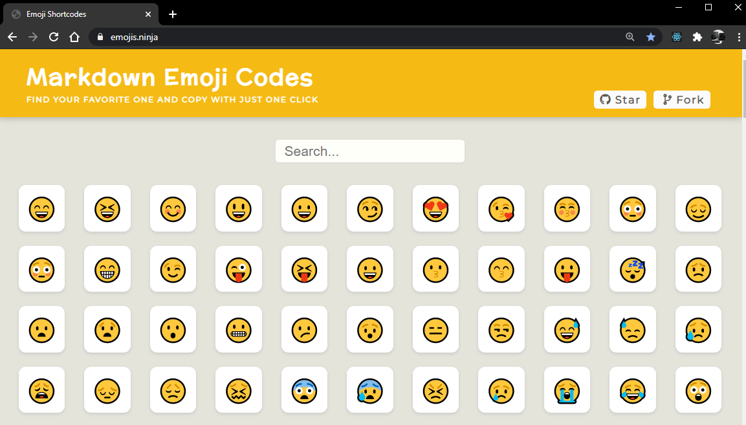Open a new browser tab
746x425 pixels.
pos(173,14)
